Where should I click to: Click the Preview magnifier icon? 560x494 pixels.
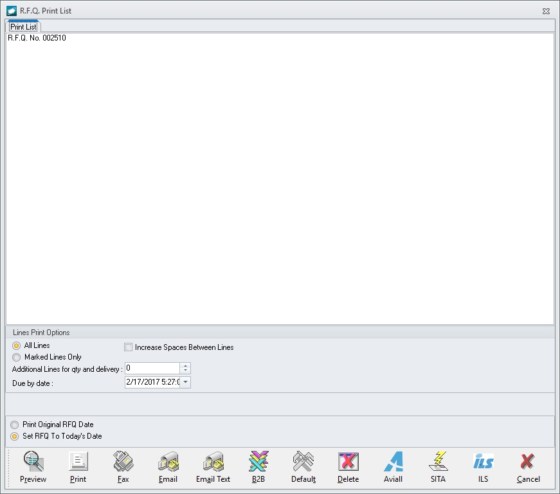click(x=33, y=461)
